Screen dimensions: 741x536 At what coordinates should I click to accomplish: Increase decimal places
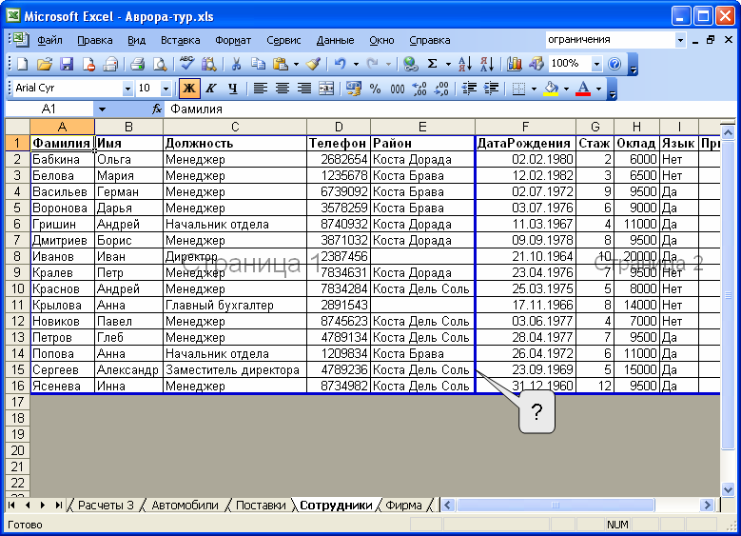tap(419, 89)
